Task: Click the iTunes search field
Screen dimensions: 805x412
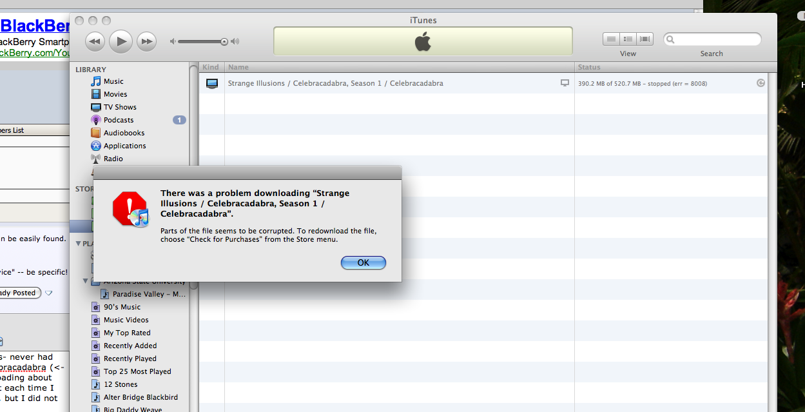Action: [x=712, y=39]
